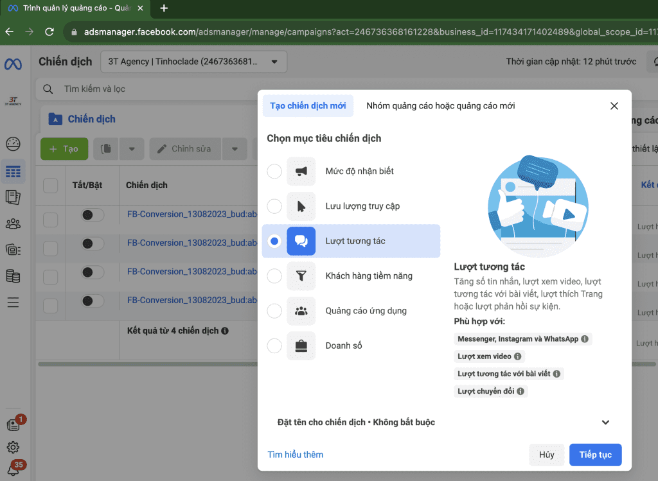Viewport: 658px width, 481px height.
Task: Click the cursor icon for Lưu lượng truy cập
Action: tap(301, 206)
